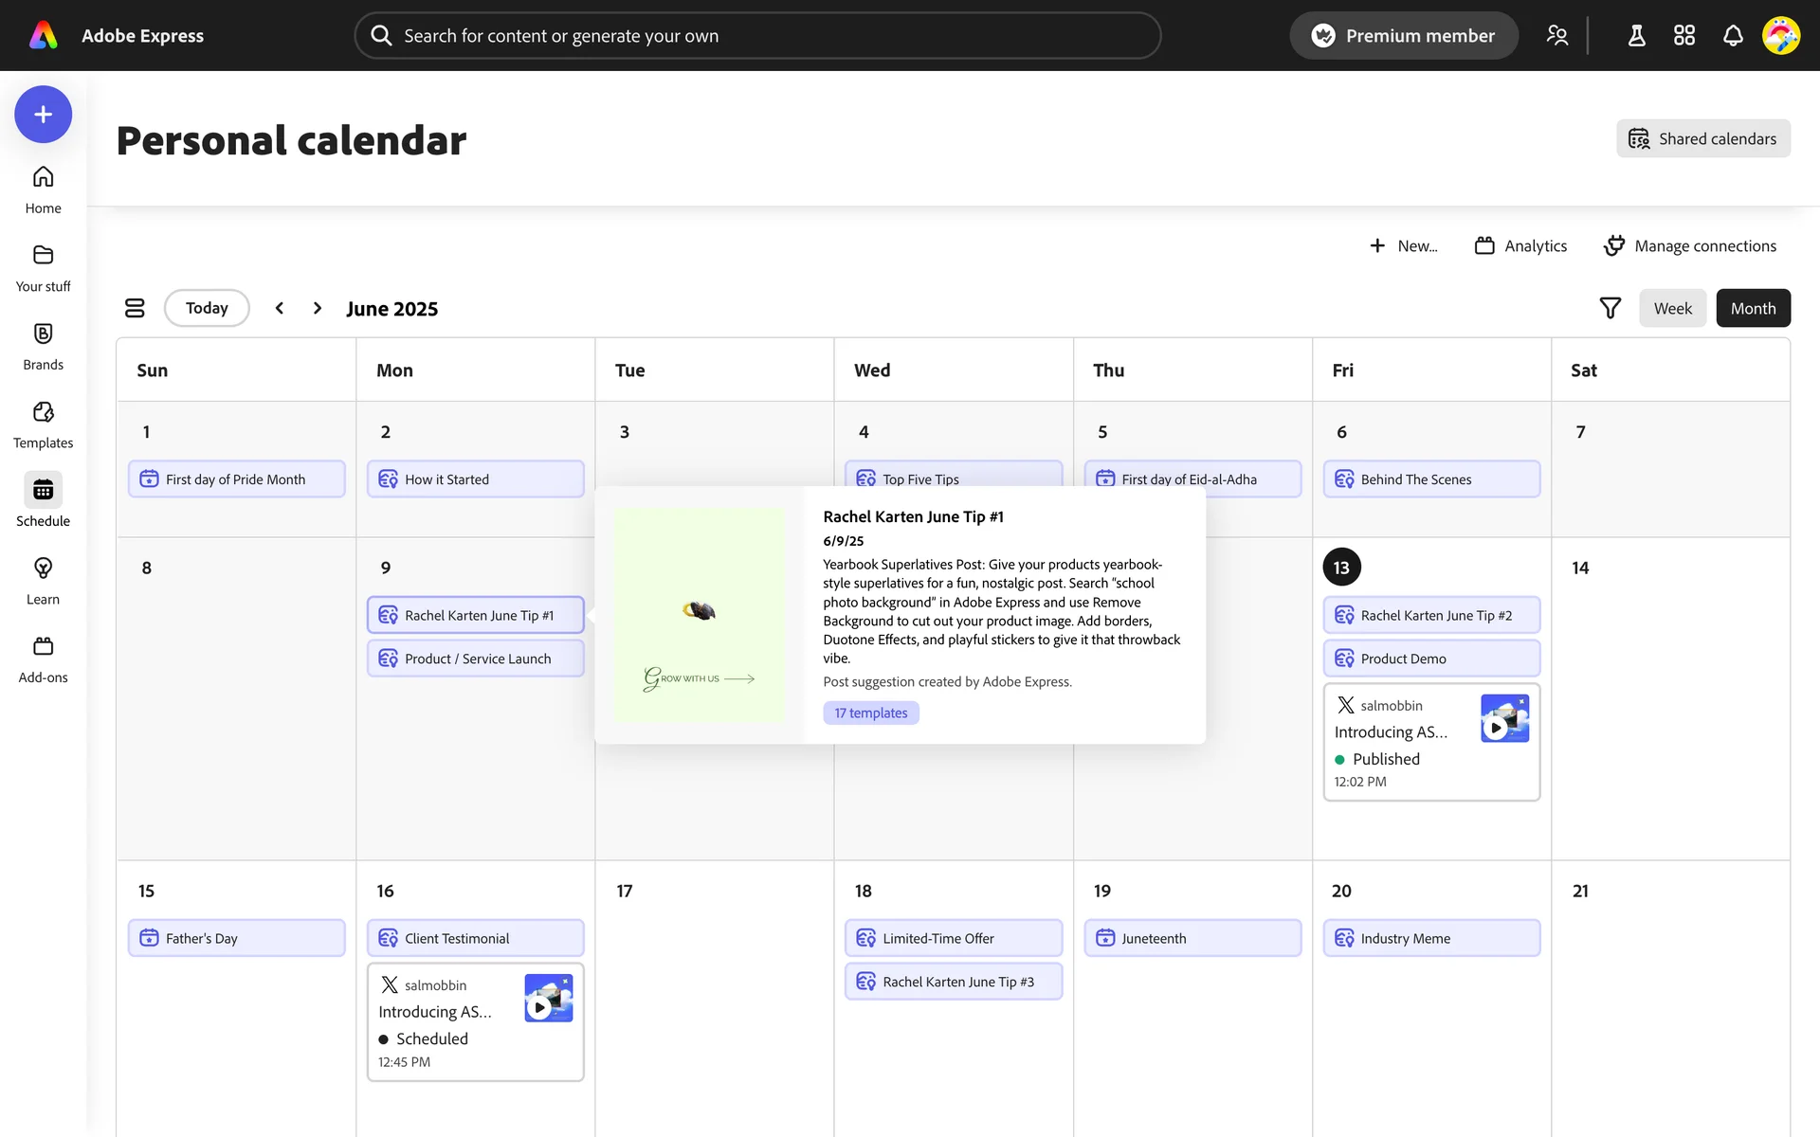Click the Published salmobbin post thumbnail
The image size is (1820, 1137).
[1504, 718]
